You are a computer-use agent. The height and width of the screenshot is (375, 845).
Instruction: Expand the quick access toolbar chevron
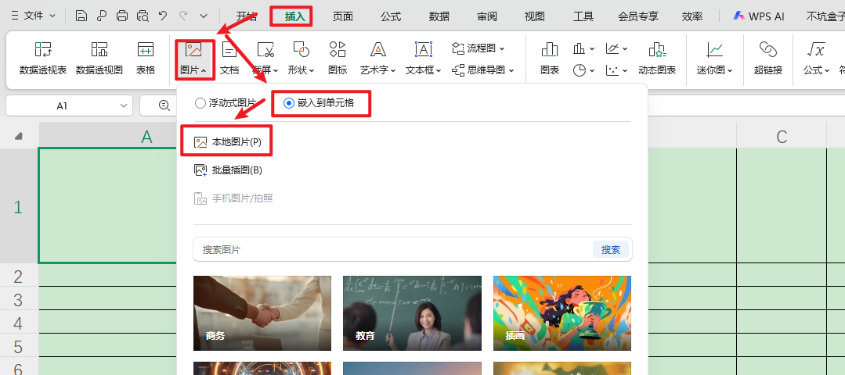(x=203, y=16)
